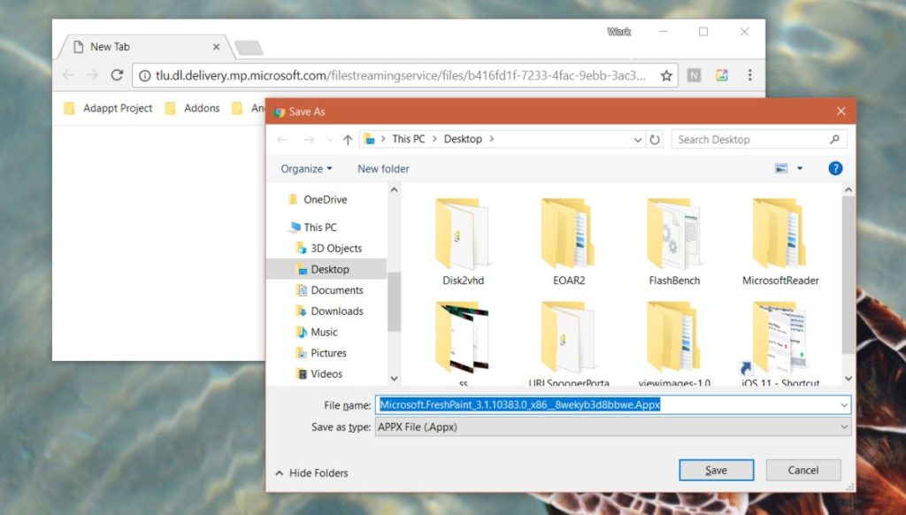The height and width of the screenshot is (515, 906).
Task: Click the magnifier in Search Desktop
Action: pos(834,139)
